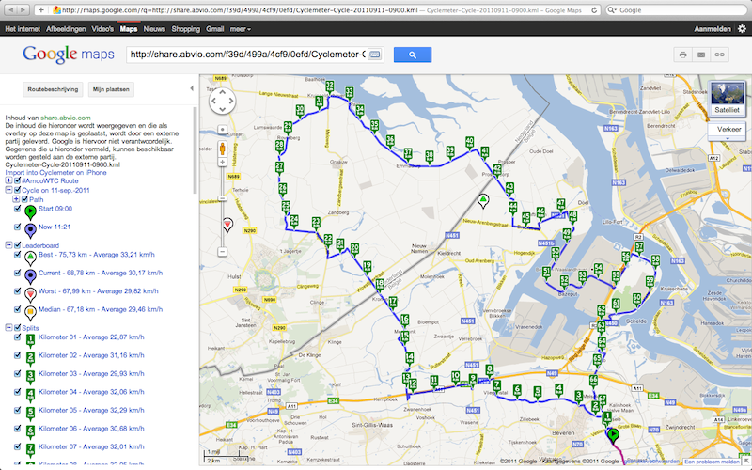Toggle Cycle on 11-sep.-2011 checkbox
The height and width of the screenshot is (470, 752).
click(x=18, y=190)
